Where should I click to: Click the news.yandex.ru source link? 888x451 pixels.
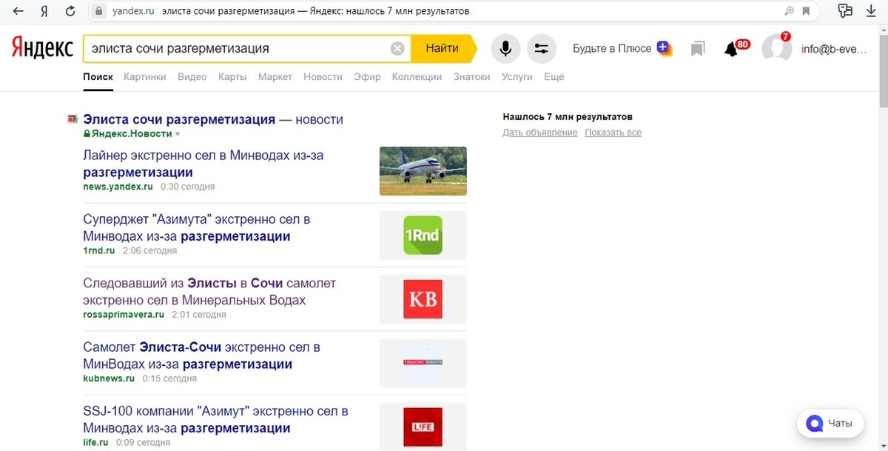click(118, 187)
